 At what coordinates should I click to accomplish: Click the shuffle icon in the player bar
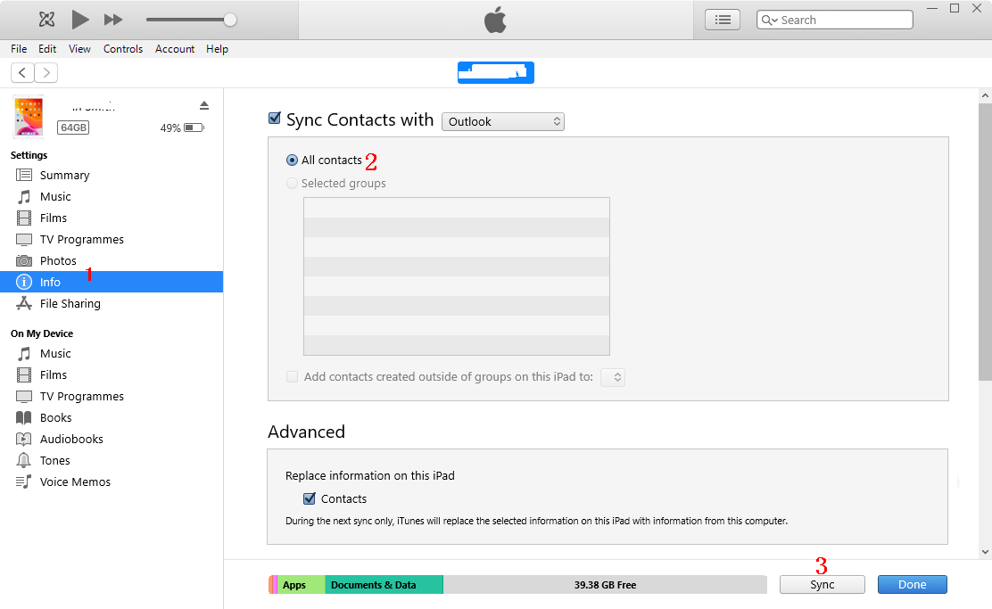click(47, 20)
